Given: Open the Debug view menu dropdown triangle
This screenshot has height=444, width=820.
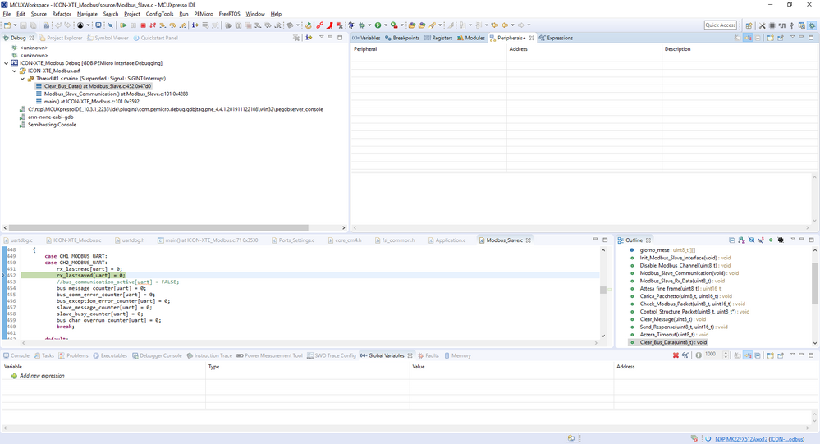Looking at the screenshot, I should tap(321, 37).
